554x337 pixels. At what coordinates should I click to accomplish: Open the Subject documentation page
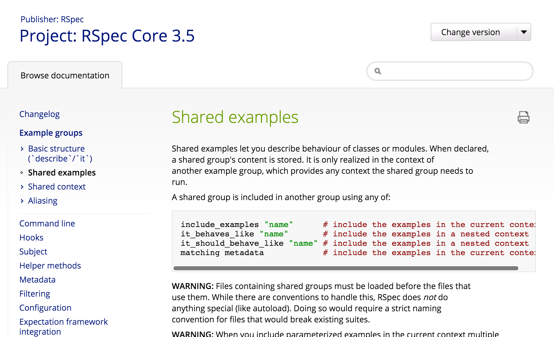tap(33, 252)
